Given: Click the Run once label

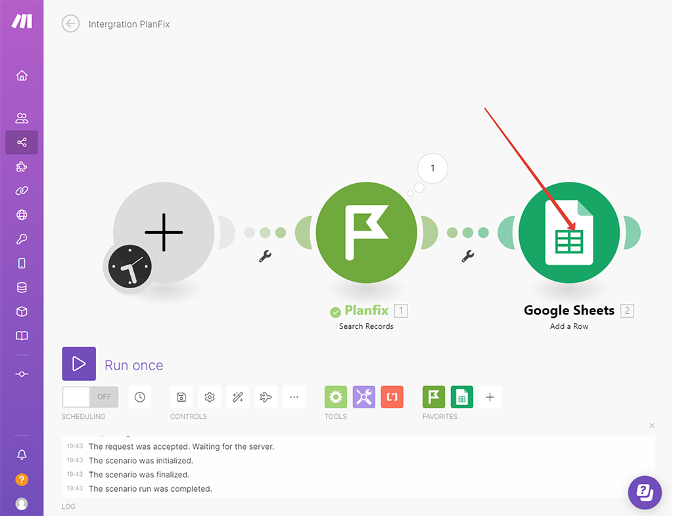Looking at the screenshot, I should pos(134,365).
